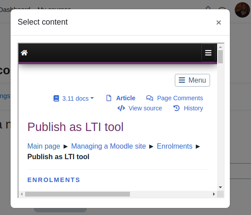Close the Select content dialog
The image size is (251, 215).
218,22
